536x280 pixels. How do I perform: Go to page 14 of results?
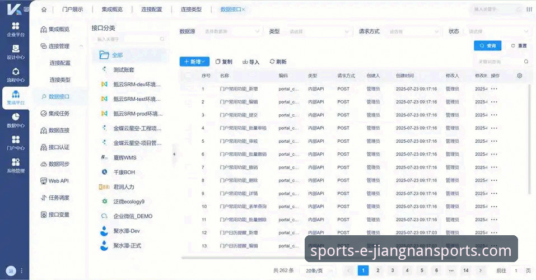point(465,270)
